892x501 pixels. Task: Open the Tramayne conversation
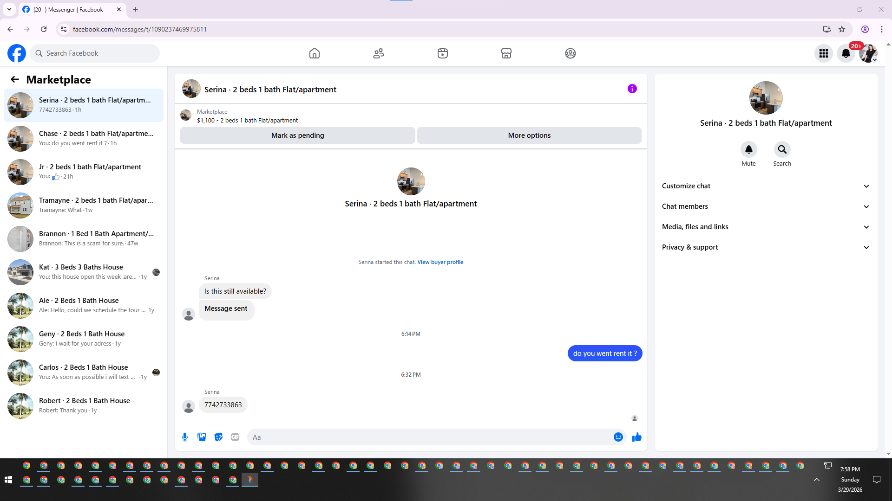84,206
